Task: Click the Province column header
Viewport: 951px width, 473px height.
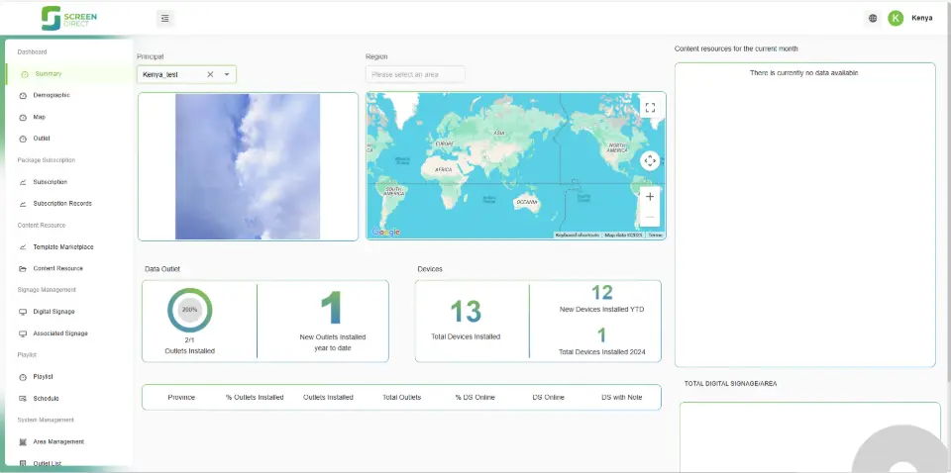Action: coord(181,397)
